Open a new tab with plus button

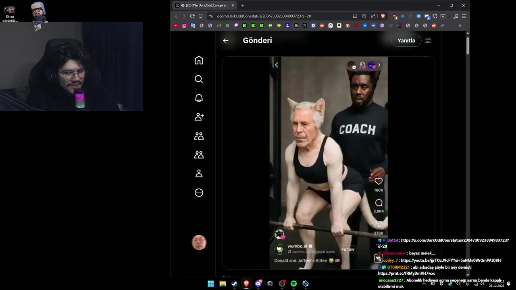pyautogui.click(x=243, y=5)
